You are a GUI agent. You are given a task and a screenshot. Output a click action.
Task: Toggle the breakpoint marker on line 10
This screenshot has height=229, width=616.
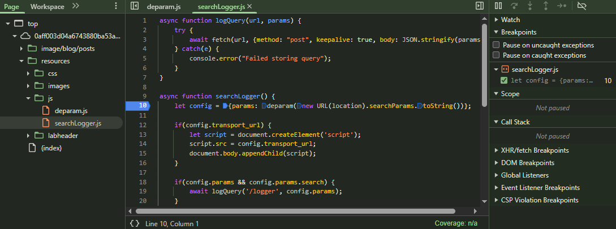(139, 106)
